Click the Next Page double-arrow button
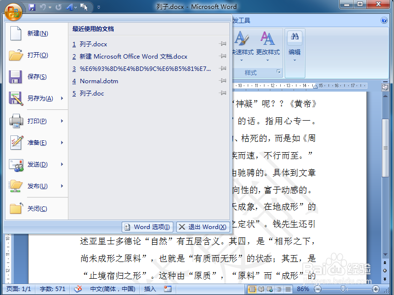The width and height of the screenshot is (394, 295). point(385,279)
